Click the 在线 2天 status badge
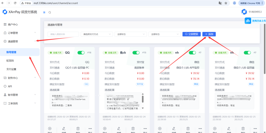The width and height of the screenshot is (266, 133). pos(111,53)
